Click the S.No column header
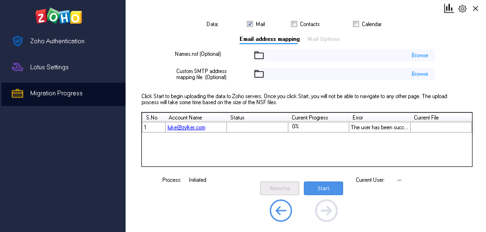 154,117
